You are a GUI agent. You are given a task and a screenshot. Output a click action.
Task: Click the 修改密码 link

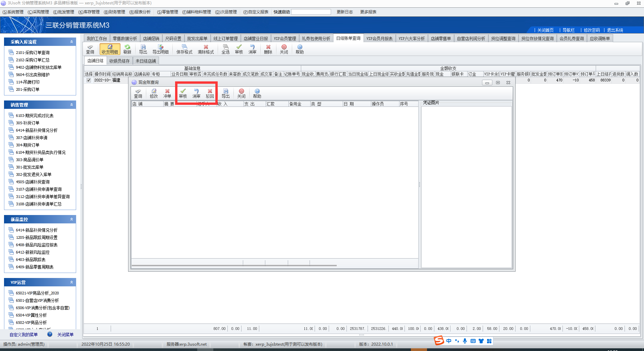pyautogui.click(x=592, y=30)
